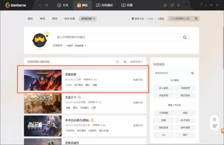Image resolution: width=224 pixels, height=145 pixels.
Task: Open the 商店 store tab
Action: pos(83,5)
